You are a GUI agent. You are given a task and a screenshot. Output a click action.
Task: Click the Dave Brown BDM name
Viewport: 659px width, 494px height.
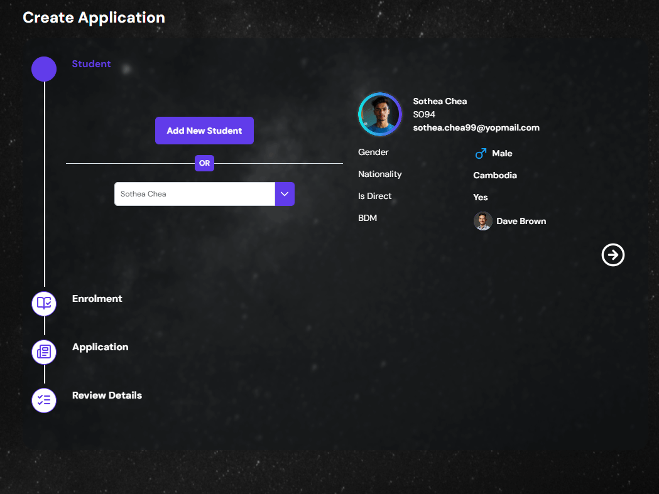[521, 221]
